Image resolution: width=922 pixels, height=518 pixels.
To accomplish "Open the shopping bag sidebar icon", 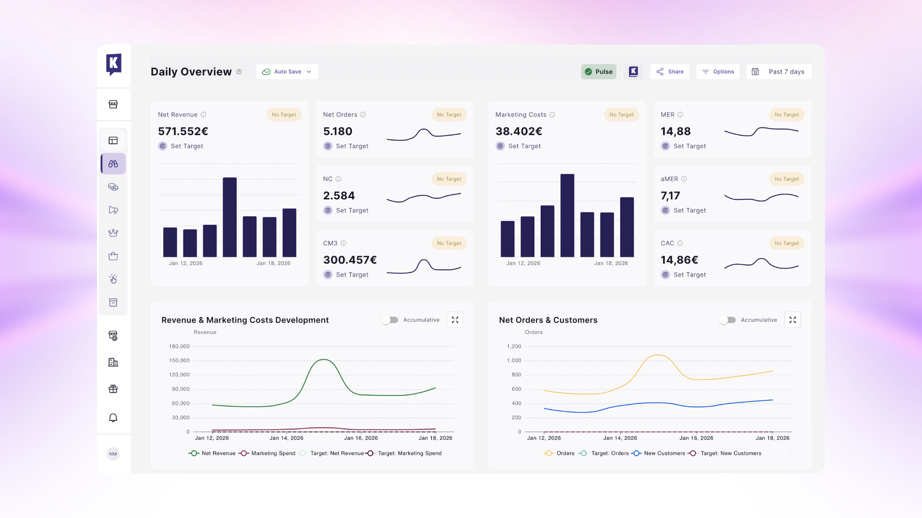I will [113, 256].
